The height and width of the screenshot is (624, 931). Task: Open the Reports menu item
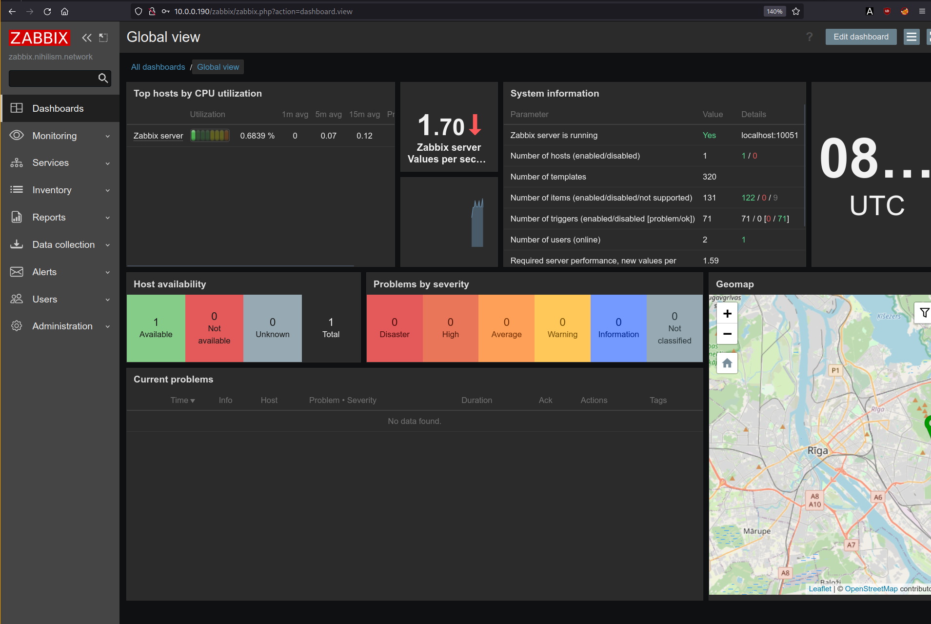coord(60,217)
